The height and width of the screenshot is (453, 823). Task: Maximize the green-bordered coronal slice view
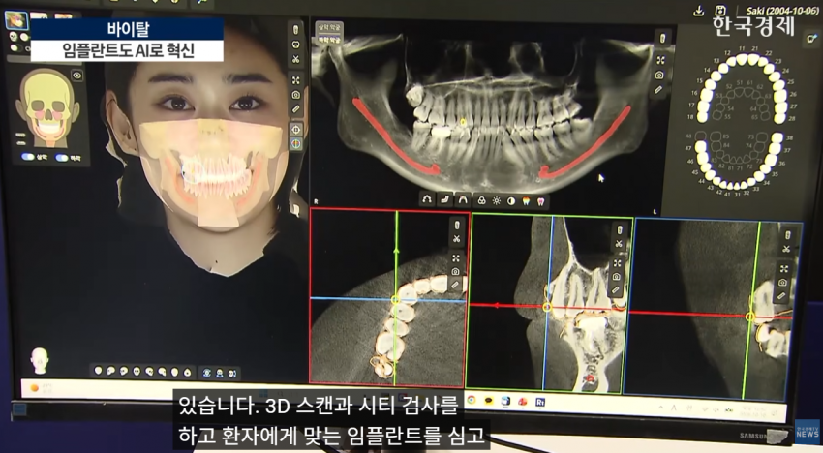click(x=618, y=262)
